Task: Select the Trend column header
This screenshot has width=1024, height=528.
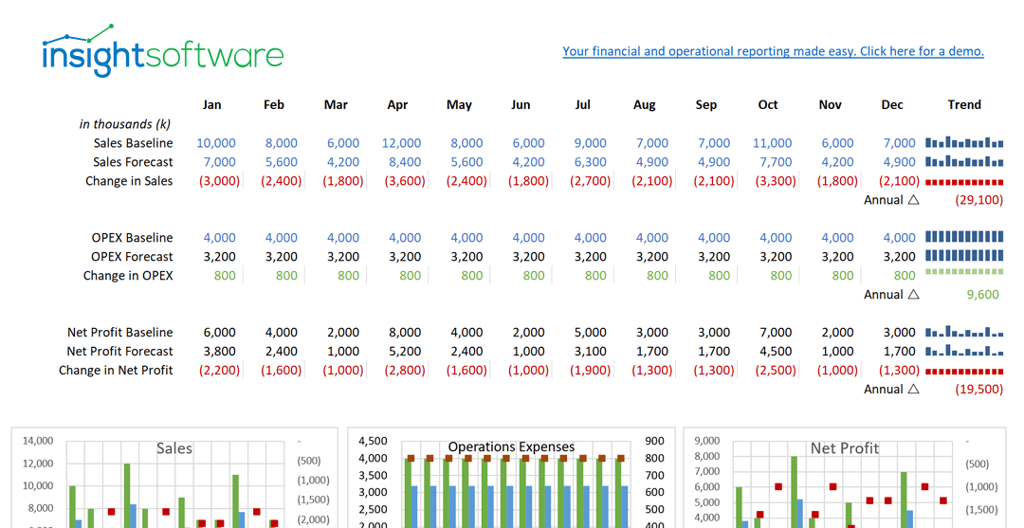Action: click(964, 104)
